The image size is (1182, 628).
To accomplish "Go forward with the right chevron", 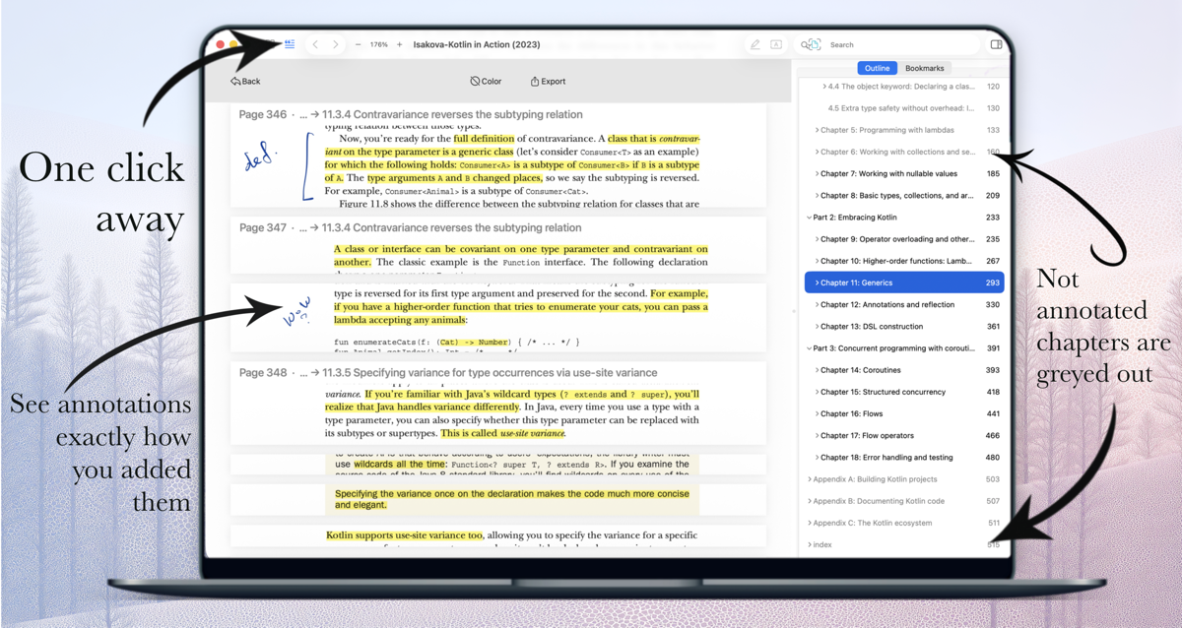I will click(x=335, y=44).
